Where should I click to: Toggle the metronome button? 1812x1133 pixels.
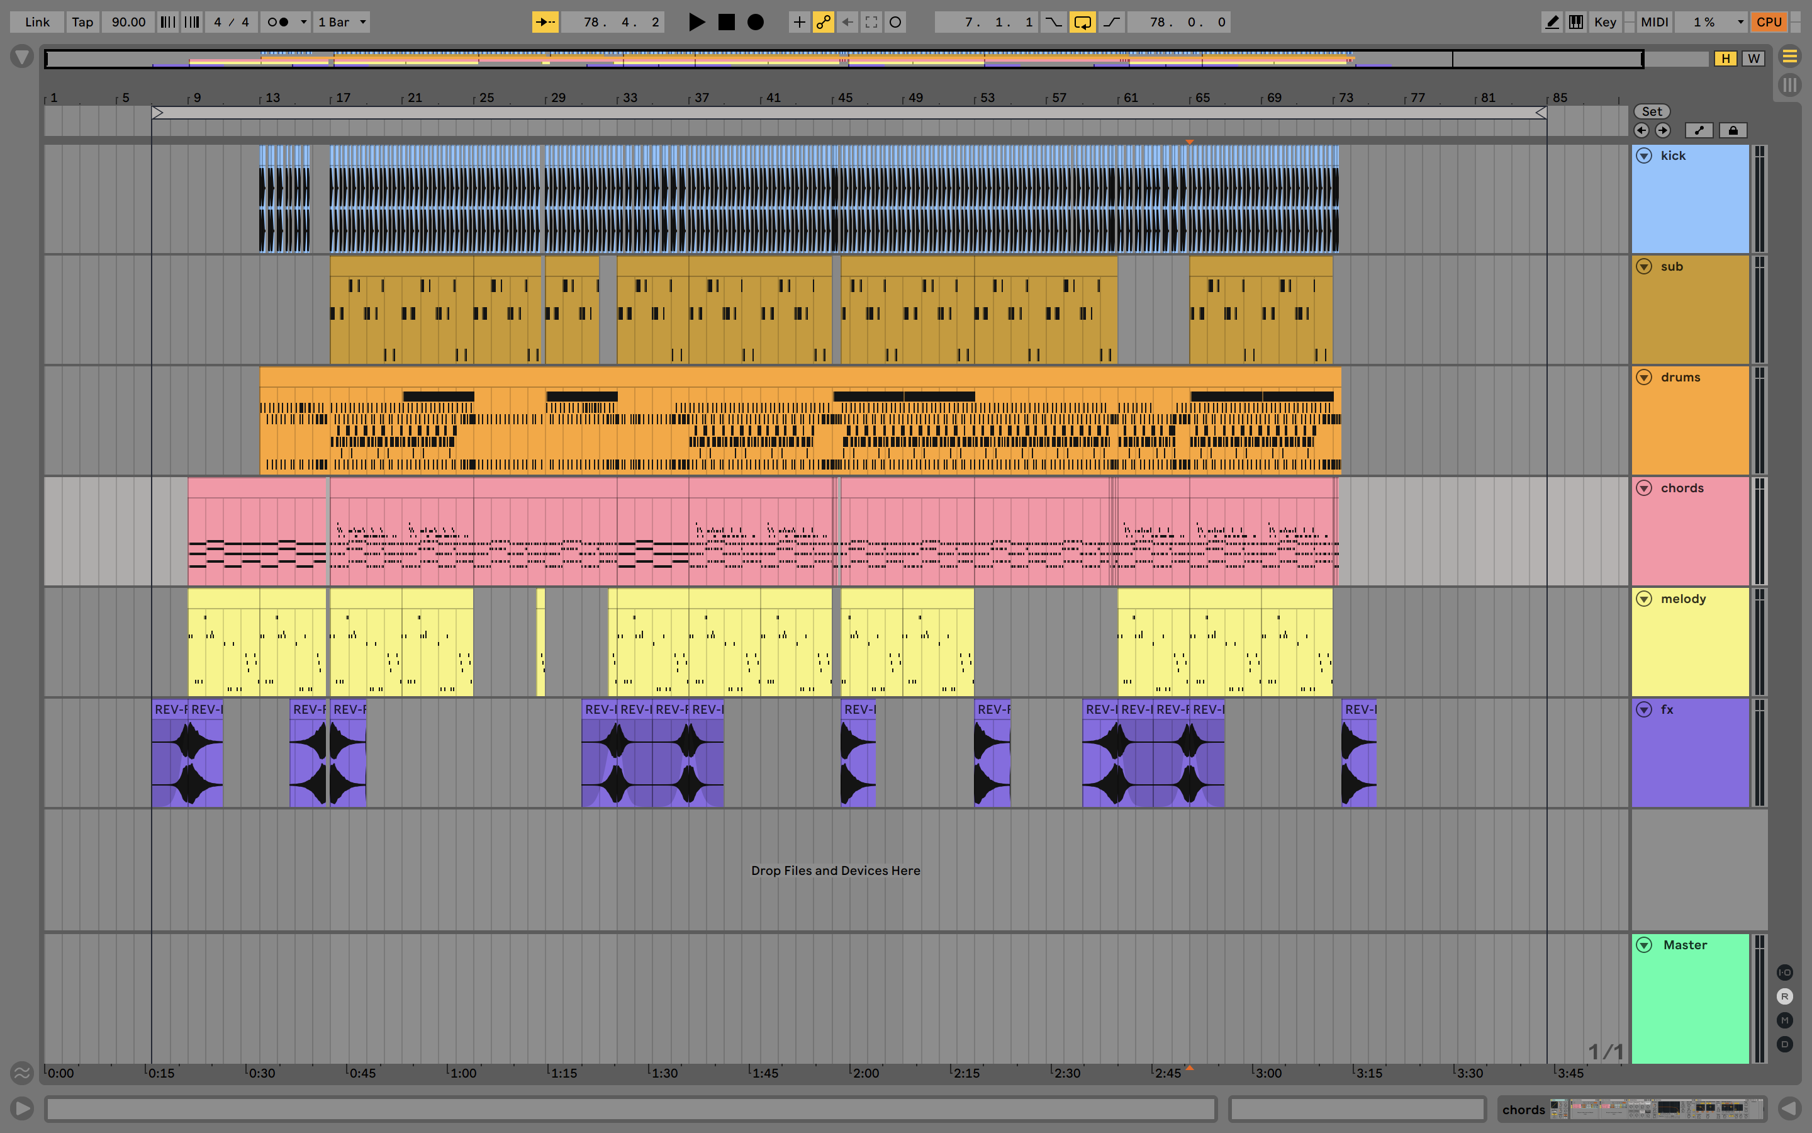[279, 22]
